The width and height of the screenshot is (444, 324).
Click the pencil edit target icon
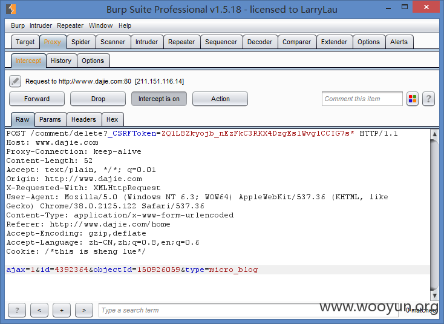(x=15, y=81)
